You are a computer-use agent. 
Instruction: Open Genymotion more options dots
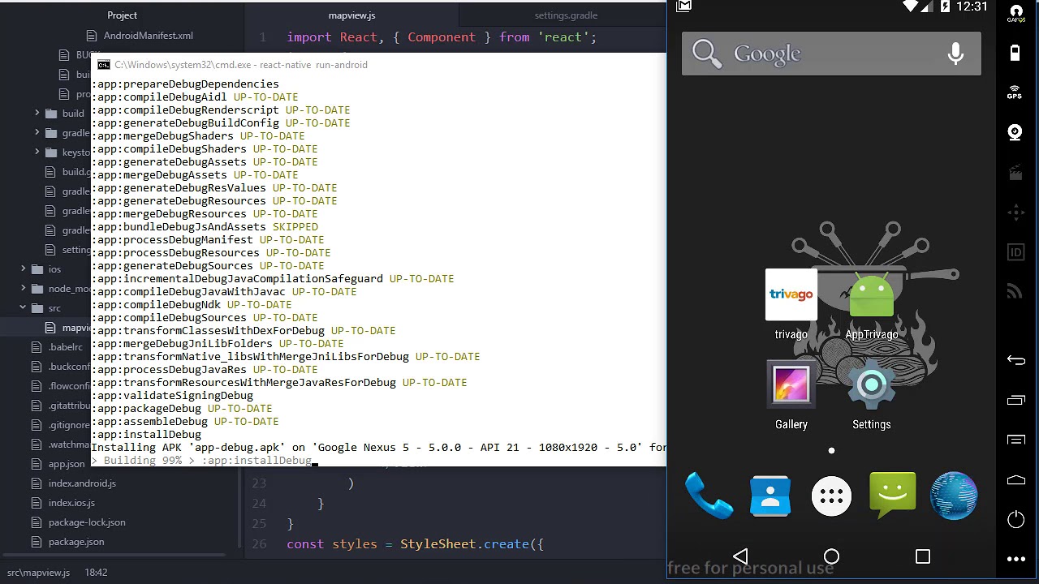coord(1015,559)
